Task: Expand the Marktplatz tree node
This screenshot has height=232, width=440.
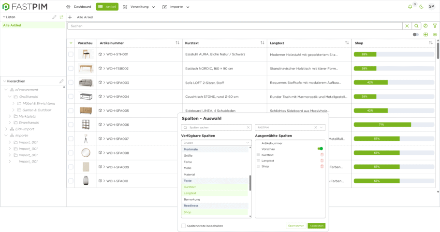Action: coord(10,116)
